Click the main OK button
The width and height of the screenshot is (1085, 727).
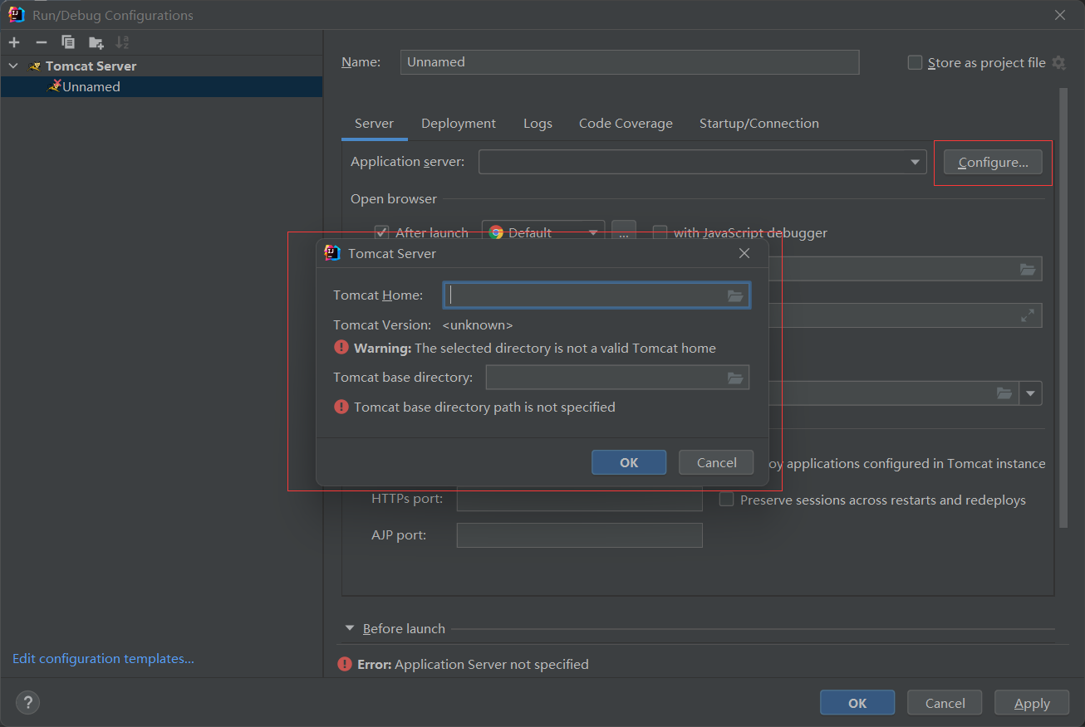pos(857,703)
